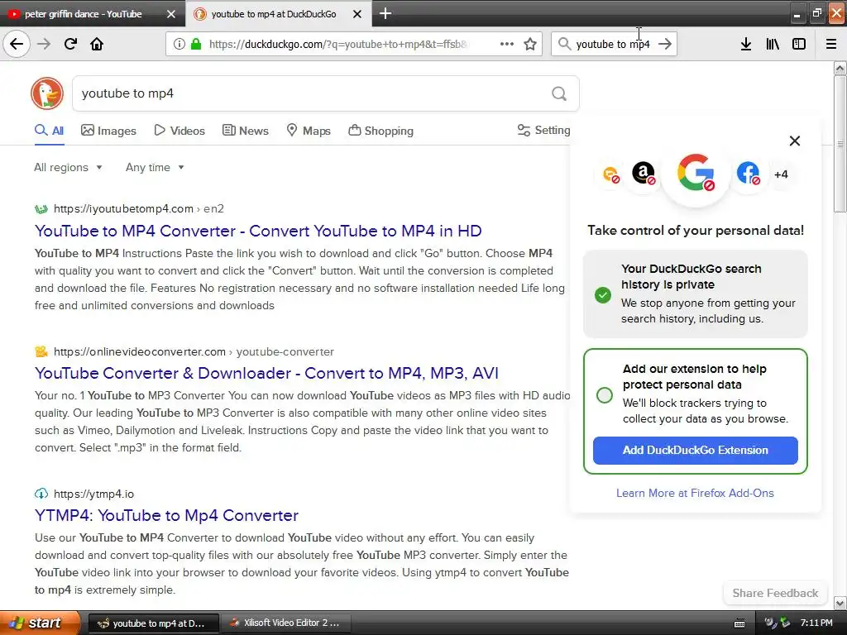This screenshot has height=635, width=847.
Task: Click the +4 more trackers badge
Action: click(781, 174)
